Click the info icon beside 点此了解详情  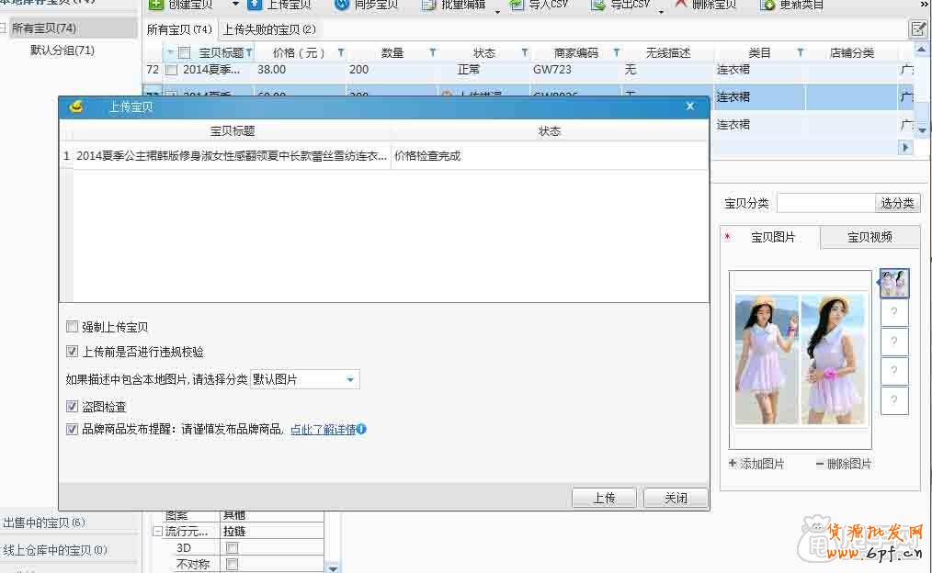click(362, 429)
